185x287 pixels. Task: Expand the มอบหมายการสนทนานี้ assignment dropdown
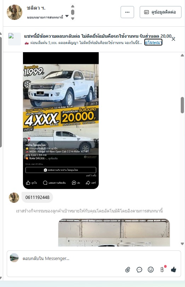coord(67,16)
